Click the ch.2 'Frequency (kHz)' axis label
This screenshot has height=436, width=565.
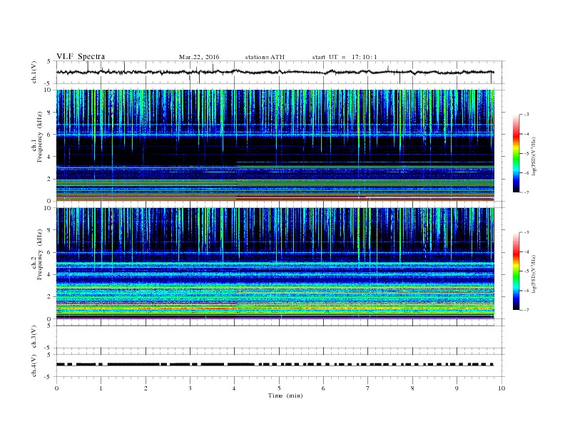click(39, 254)
